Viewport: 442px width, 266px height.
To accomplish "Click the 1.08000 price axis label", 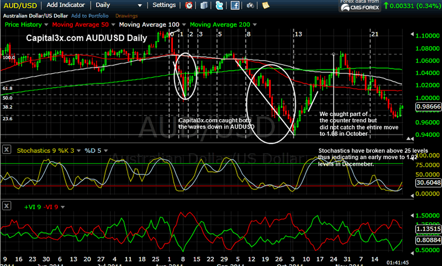I will 427,49.
